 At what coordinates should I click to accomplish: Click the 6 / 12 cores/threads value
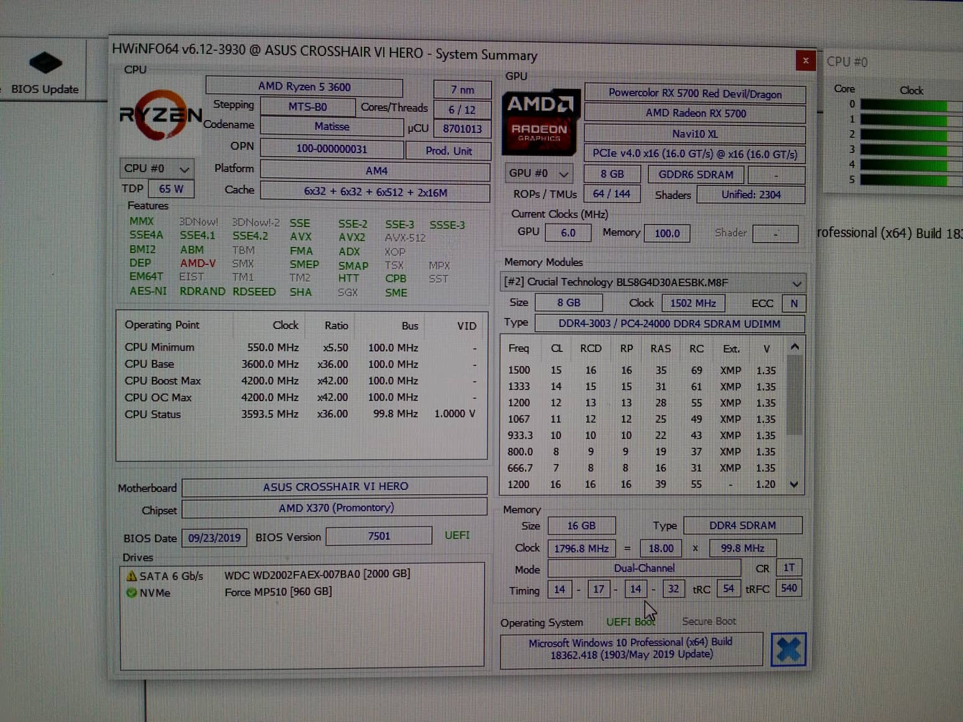click(462, 109)
